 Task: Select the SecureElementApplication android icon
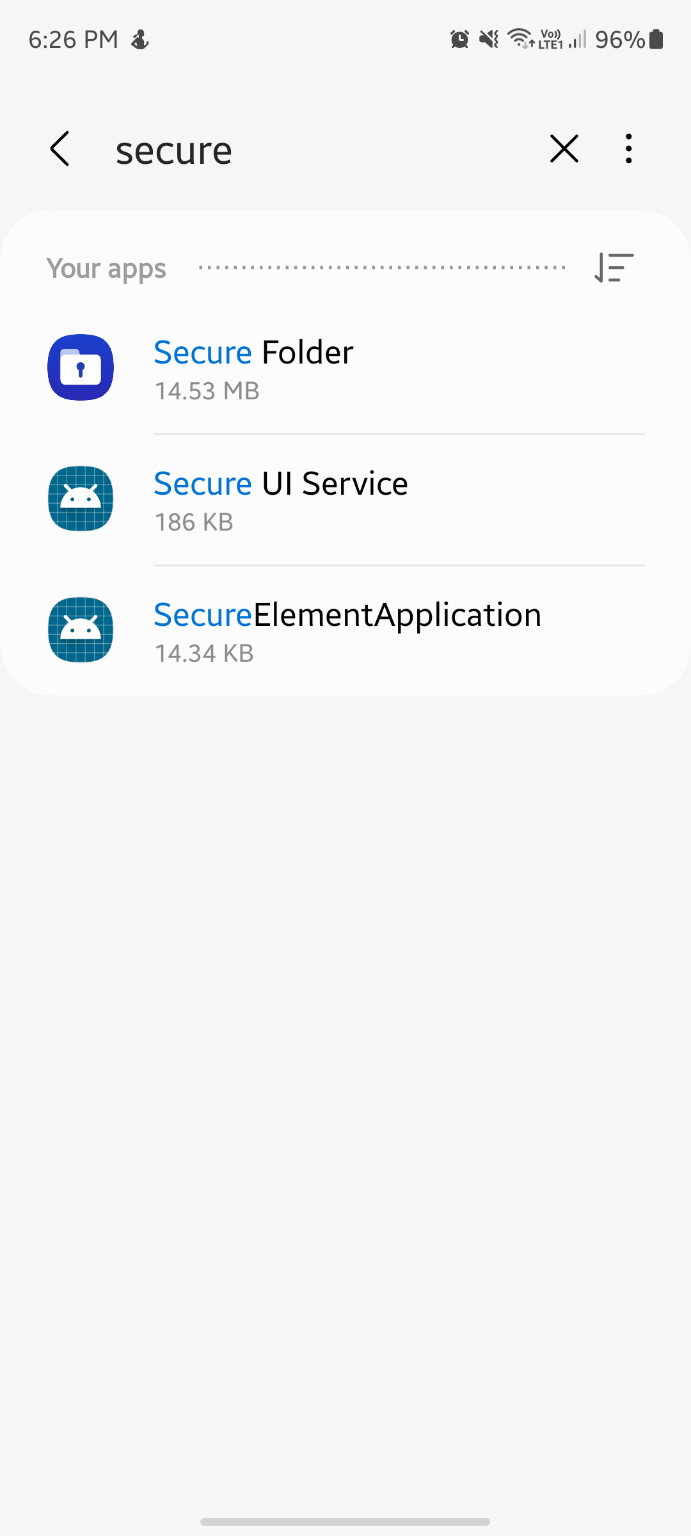(79, 630)
